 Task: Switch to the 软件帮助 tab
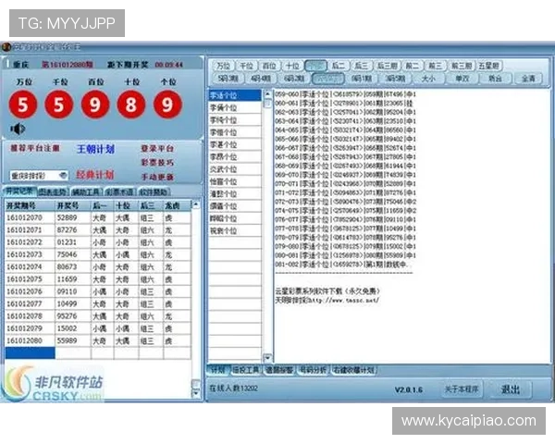[154, 192]
